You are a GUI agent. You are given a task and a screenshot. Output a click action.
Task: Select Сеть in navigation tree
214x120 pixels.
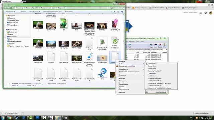point(11,39)
